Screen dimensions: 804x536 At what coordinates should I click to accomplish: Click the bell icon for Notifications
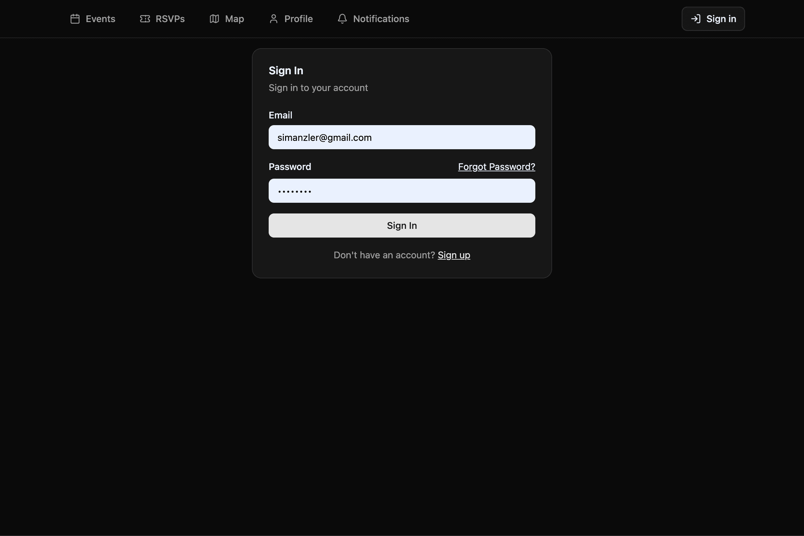pyautogui.click(x=342, y=19)
